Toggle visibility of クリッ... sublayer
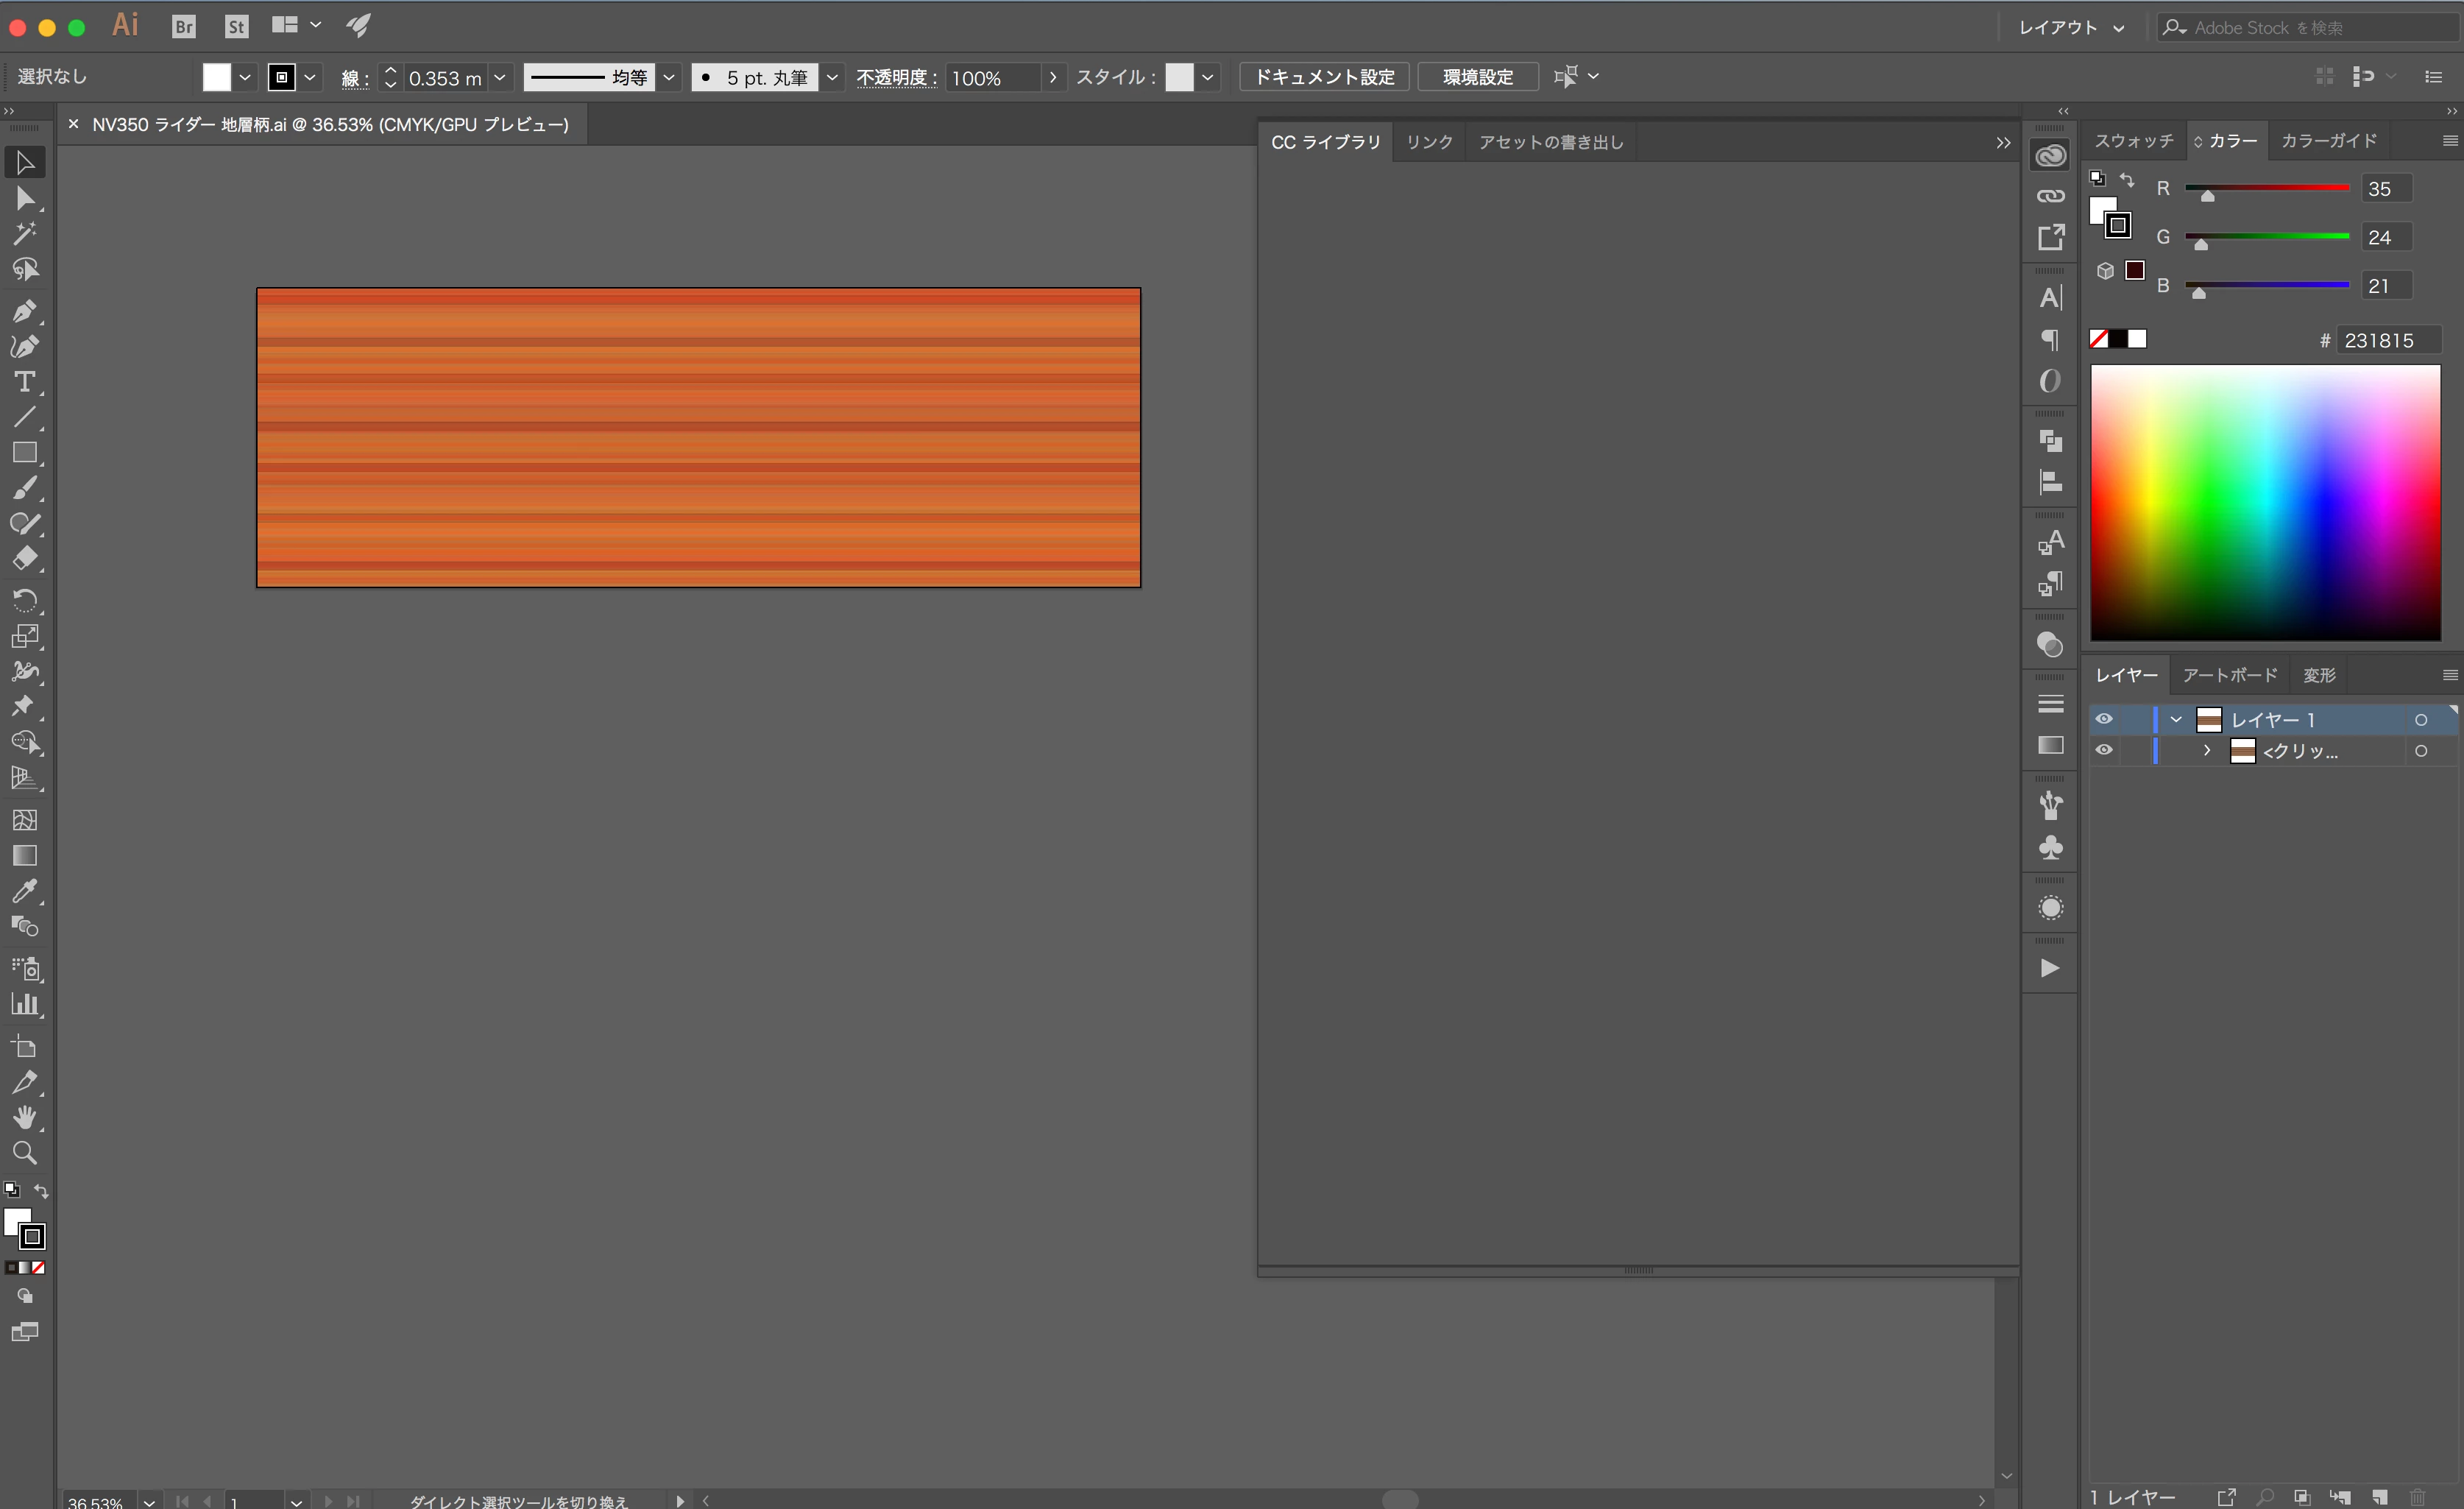 tap(2104, 750)
